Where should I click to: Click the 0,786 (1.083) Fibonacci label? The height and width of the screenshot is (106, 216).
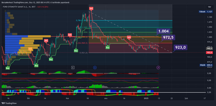(x=82, y=20)
